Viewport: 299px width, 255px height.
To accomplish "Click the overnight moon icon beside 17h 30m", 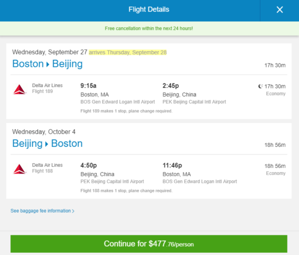I will (260, 86).
